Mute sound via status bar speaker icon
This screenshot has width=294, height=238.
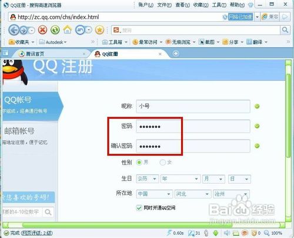coord(227,233)
